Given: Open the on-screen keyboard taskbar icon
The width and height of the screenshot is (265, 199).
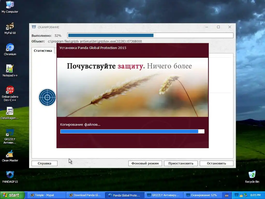Looking at the screenshot, I should point(227,195).
